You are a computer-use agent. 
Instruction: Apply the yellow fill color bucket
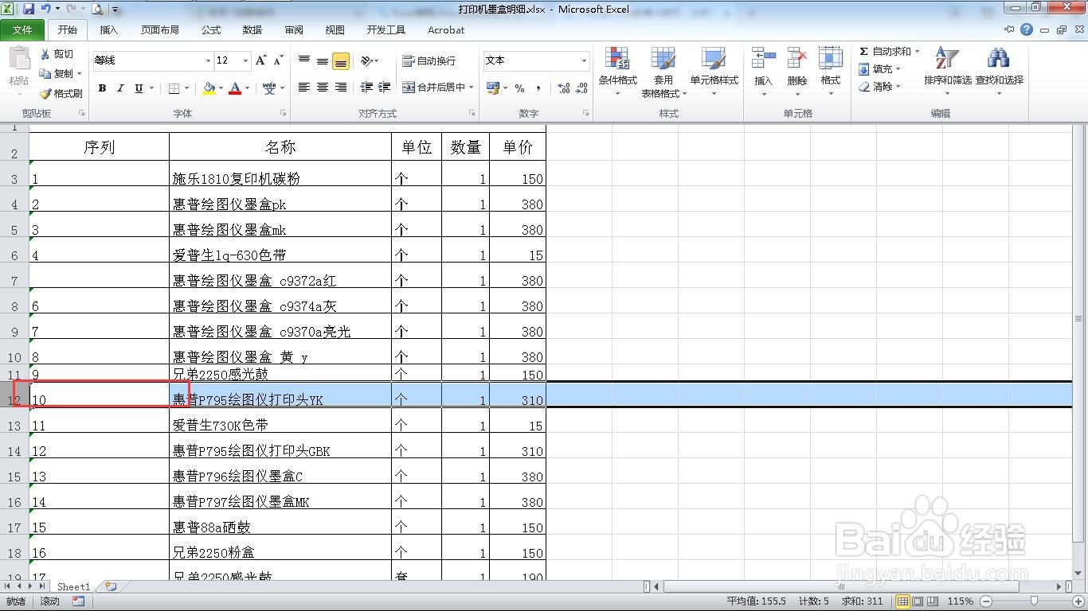pos(209,88)
